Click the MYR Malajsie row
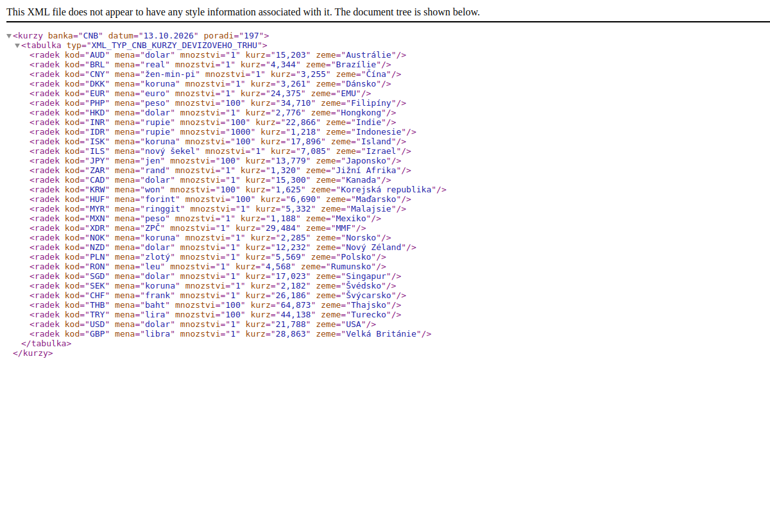 (218, 209)
